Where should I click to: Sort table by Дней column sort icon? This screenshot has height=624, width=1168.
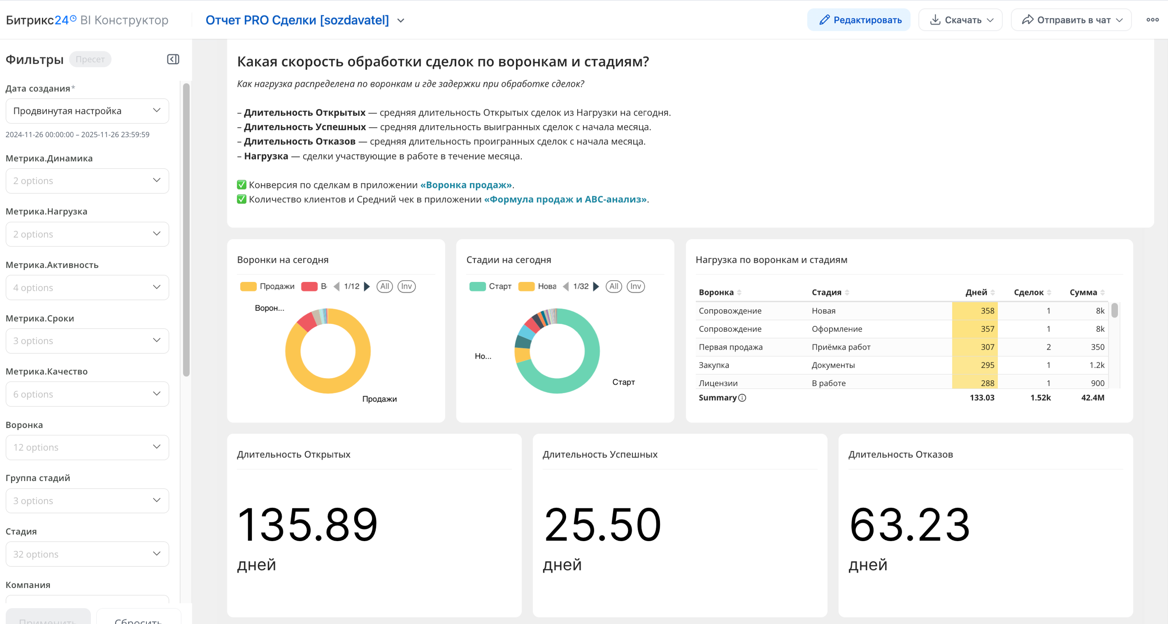(993, 293)
